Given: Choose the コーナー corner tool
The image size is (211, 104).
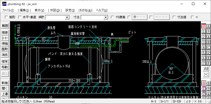Looking at the screenshot, I should point(5,38).
